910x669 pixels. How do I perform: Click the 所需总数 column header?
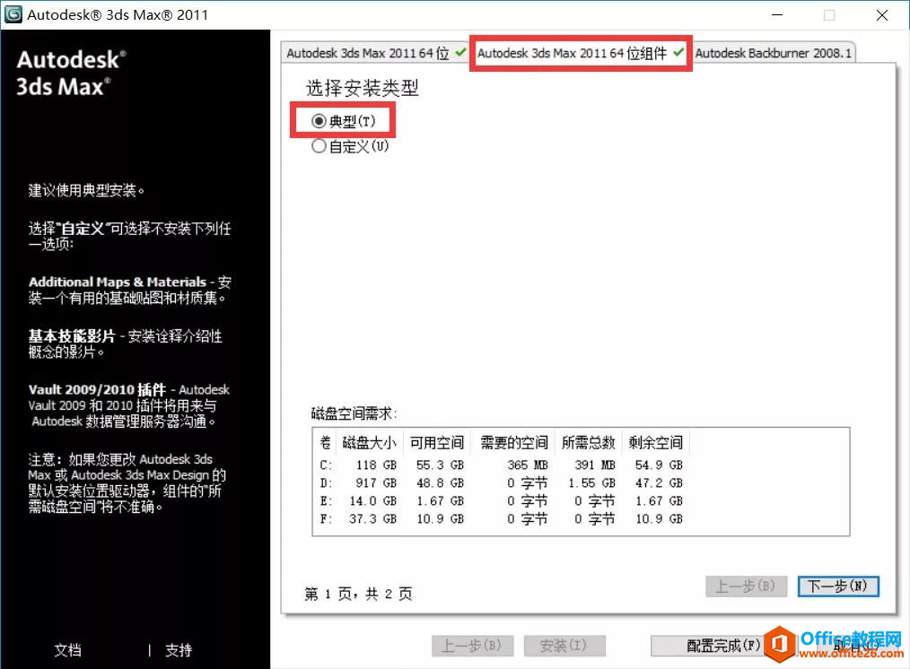[x=589, y=443]
